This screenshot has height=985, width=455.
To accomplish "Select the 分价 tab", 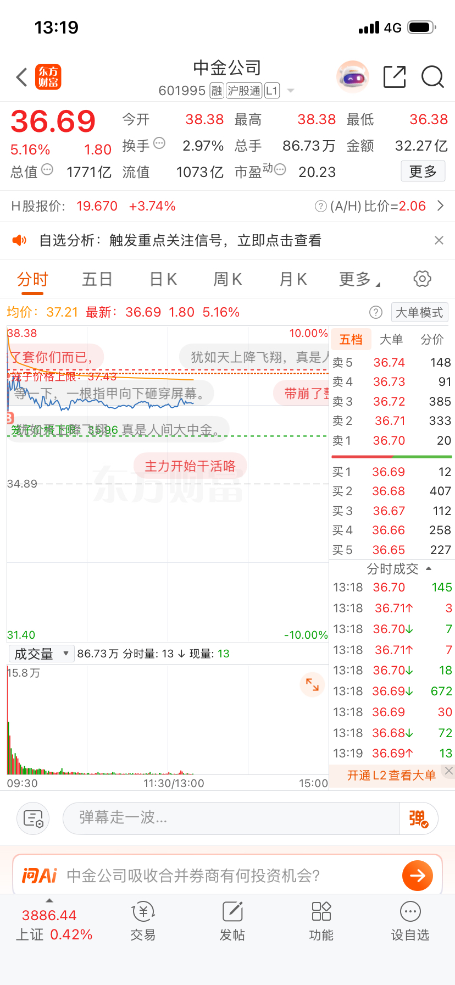I will (x=432, y=340).
